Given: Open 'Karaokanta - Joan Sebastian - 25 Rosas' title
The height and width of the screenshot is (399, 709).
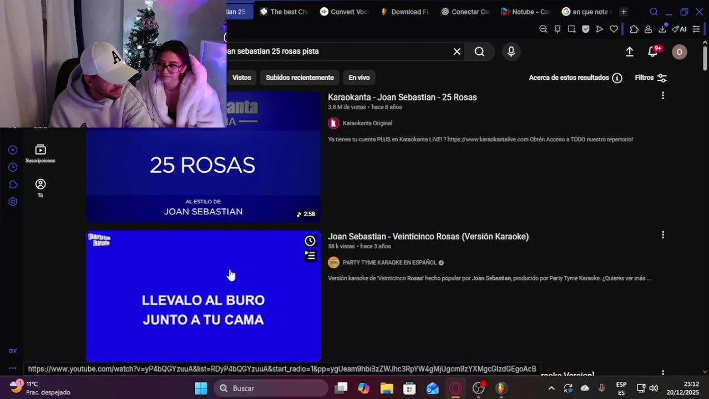Looking at the screenshot, I should [x=402, y=98].
